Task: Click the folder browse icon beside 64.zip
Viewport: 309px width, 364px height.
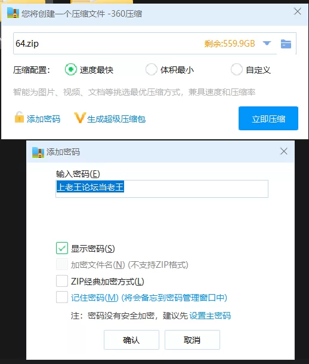Action: [286, 44]
